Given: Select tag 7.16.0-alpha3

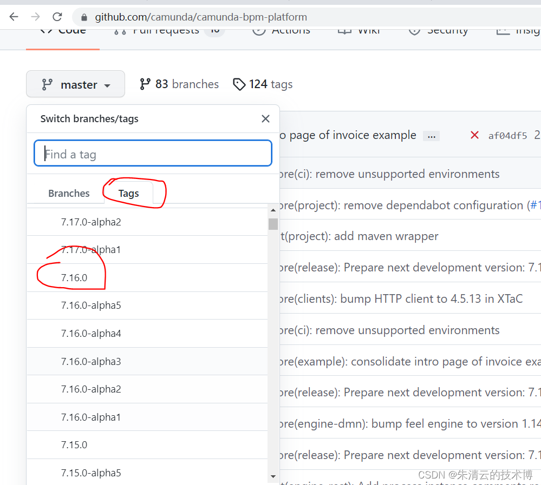Looking at the screenshot, I should coord(147,361).
